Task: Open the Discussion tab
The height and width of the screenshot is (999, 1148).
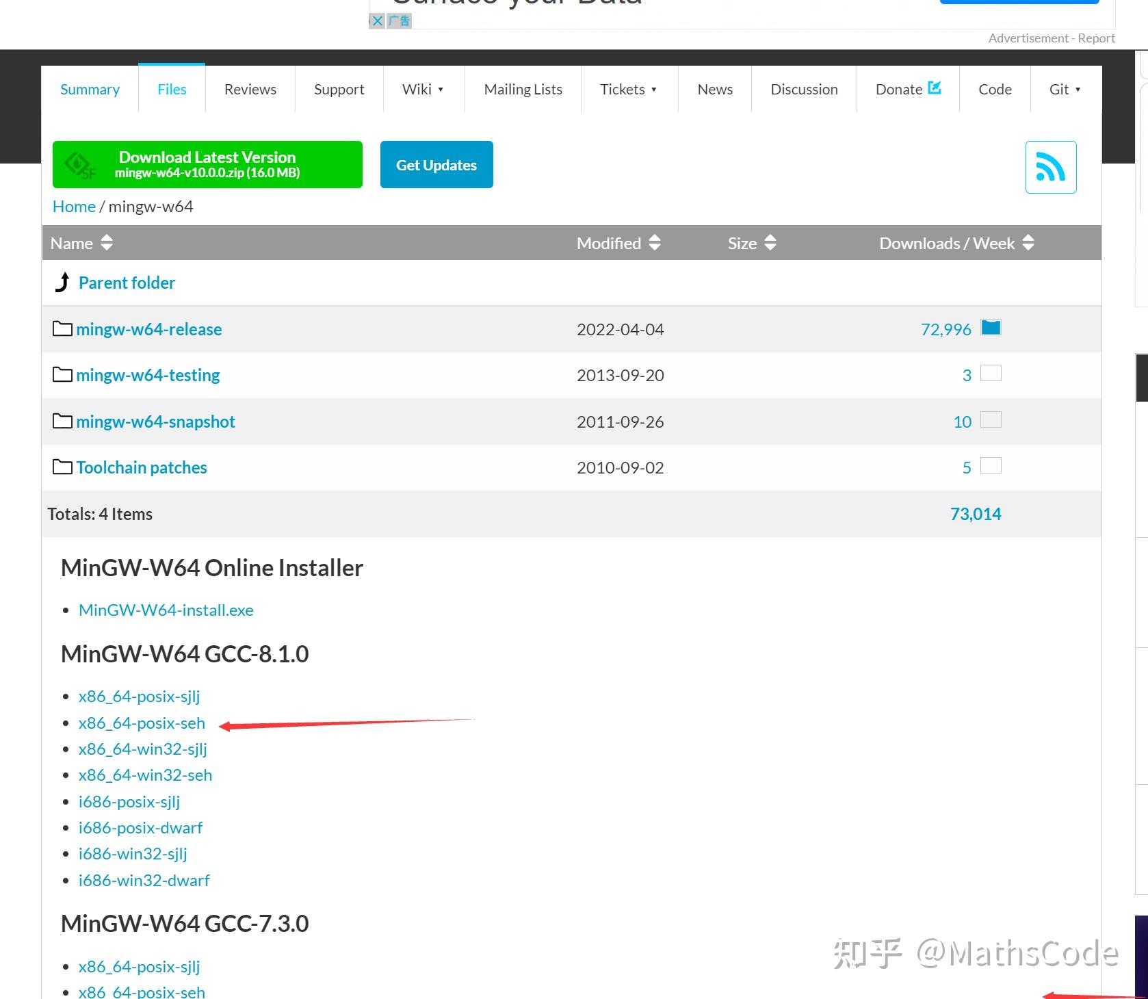Action: pyautogui.click(x=804, y=89)
